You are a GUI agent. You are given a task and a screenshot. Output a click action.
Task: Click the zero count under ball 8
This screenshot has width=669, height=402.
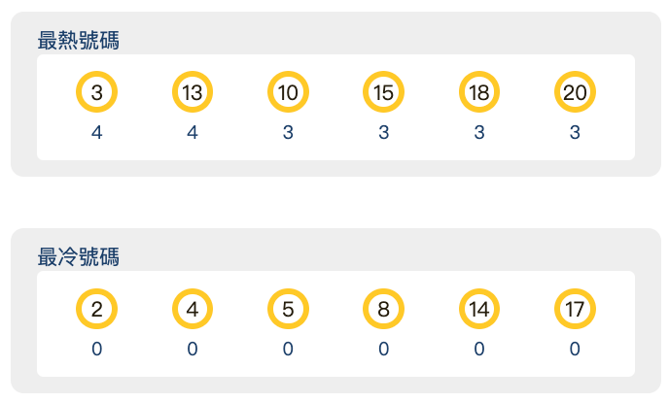(384, 350)
